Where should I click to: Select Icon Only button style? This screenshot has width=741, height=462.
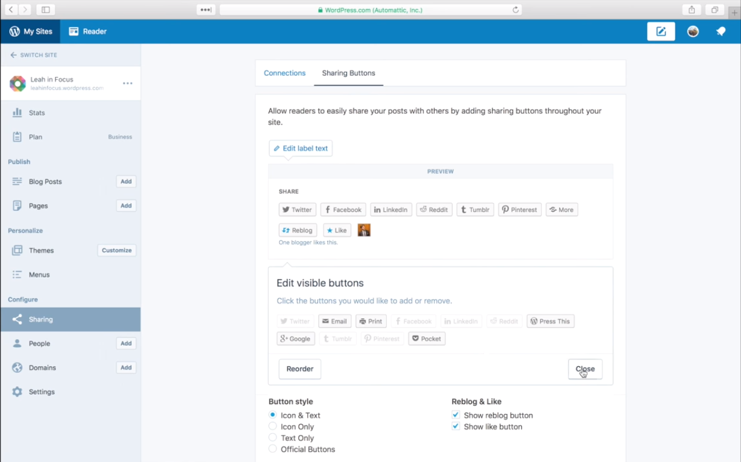[273, 426]
